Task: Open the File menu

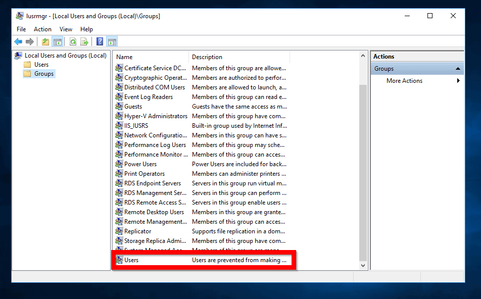Action: 21,29
